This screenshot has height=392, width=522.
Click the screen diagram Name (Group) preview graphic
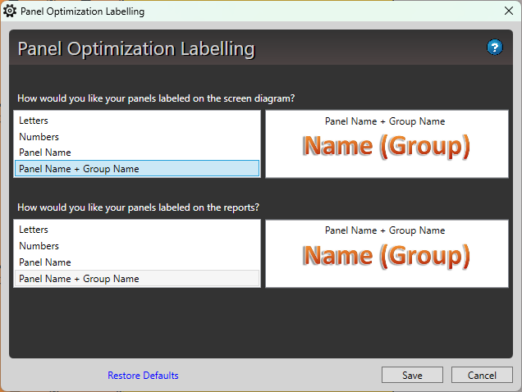click(x=386, y=147)
